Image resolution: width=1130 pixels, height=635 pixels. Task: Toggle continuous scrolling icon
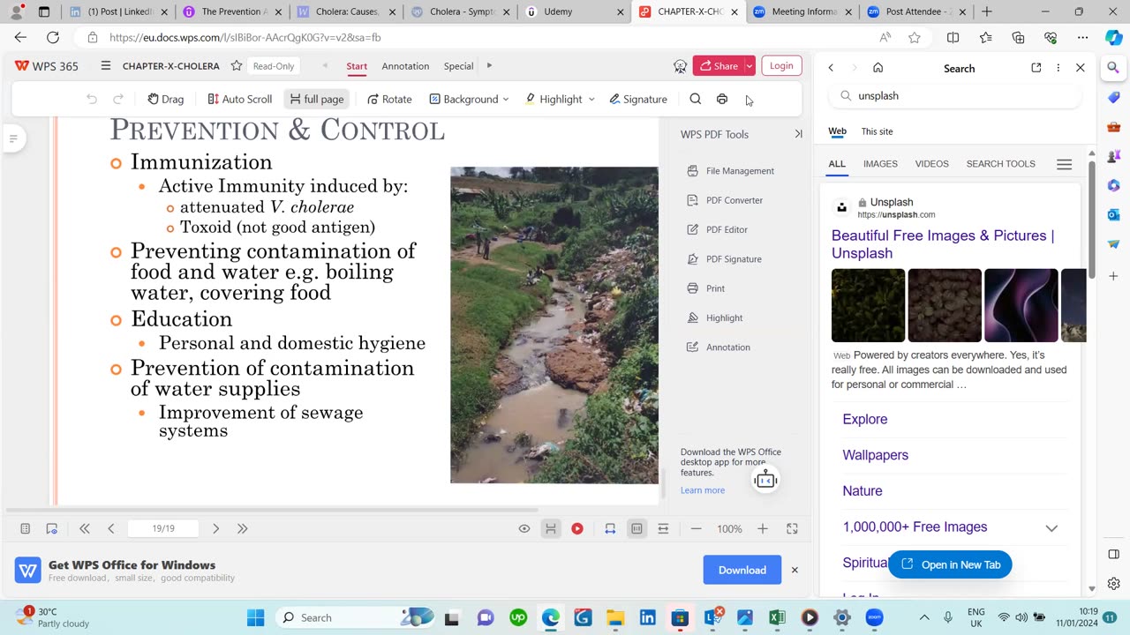(x=663, y=528)
